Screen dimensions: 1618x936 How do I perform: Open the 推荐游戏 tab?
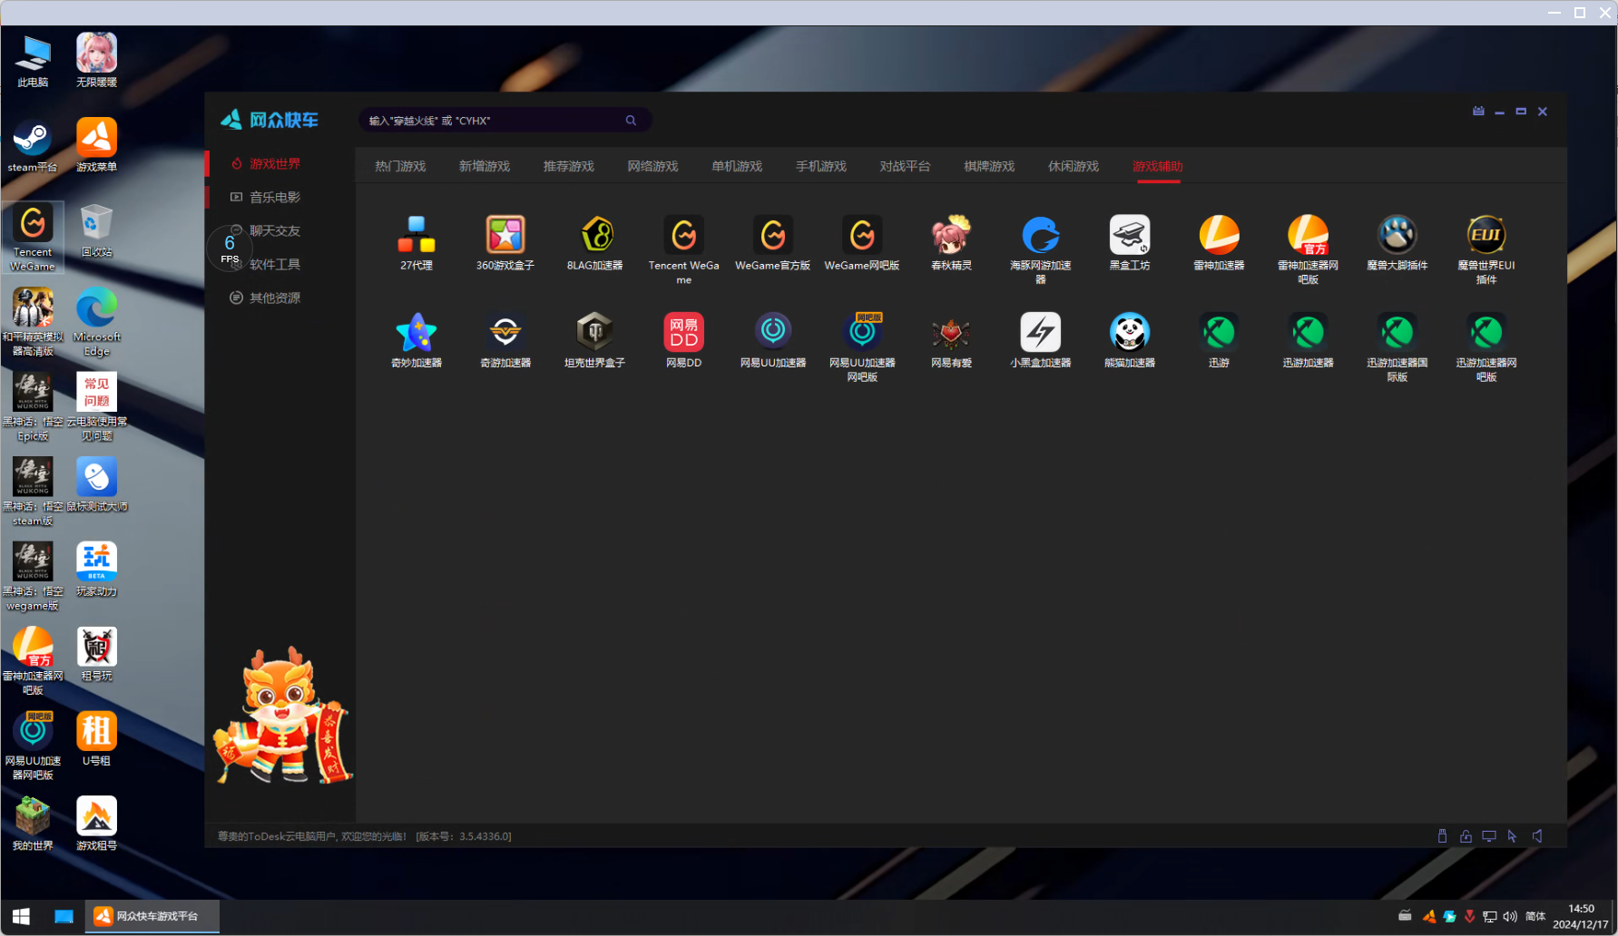pos(569,166)
